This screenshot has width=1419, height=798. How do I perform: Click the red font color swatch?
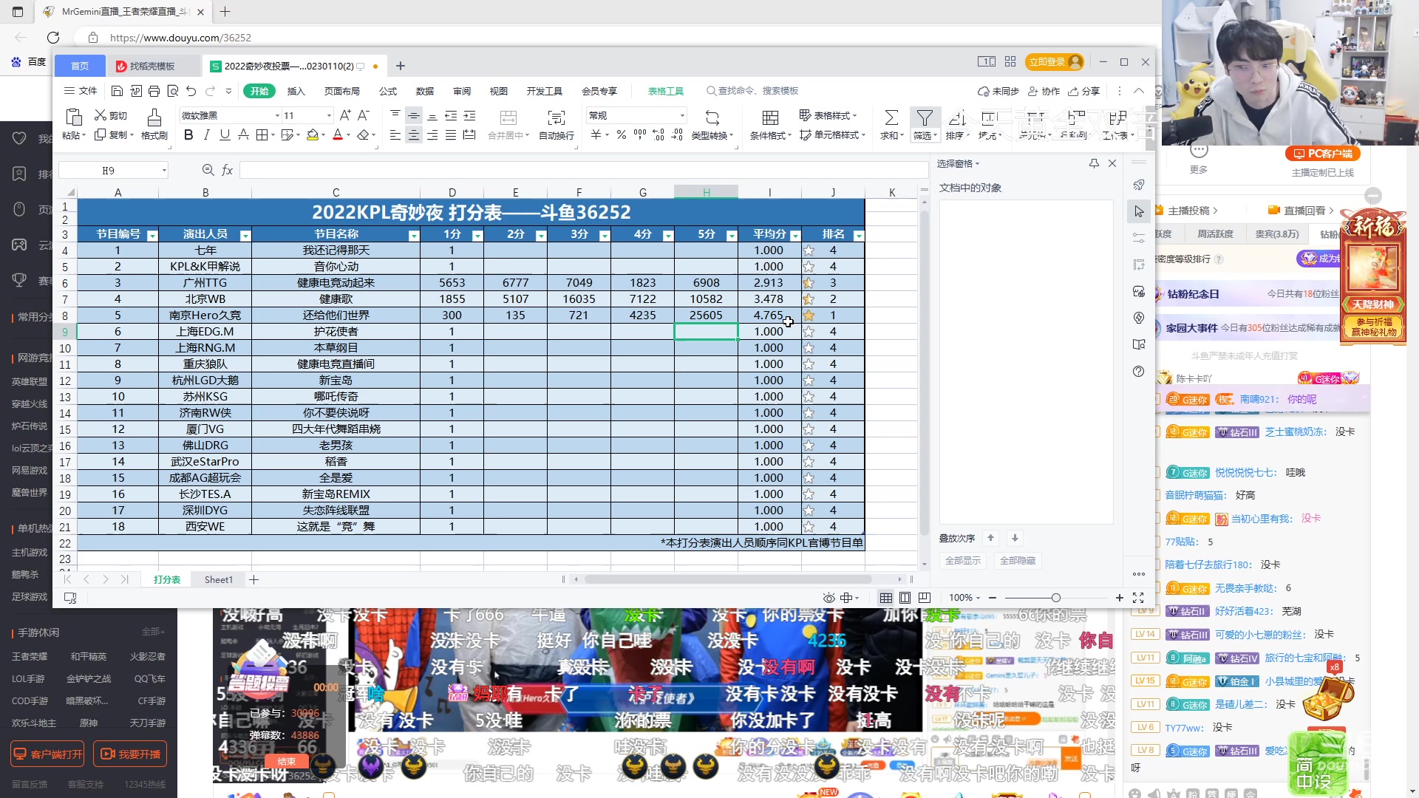coord(338,135)
